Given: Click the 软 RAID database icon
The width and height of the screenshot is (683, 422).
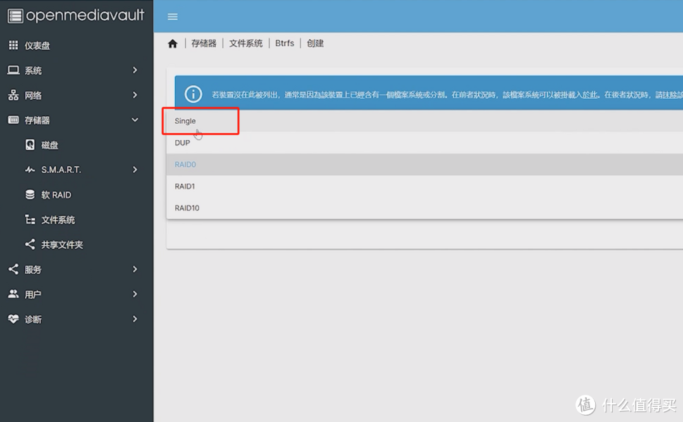Looking at the screenshot, I should coord(30,195).
